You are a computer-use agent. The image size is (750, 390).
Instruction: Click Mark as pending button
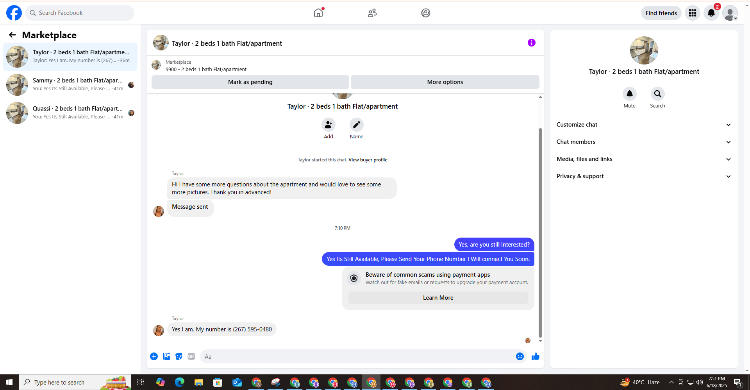[x=250, y=82]
